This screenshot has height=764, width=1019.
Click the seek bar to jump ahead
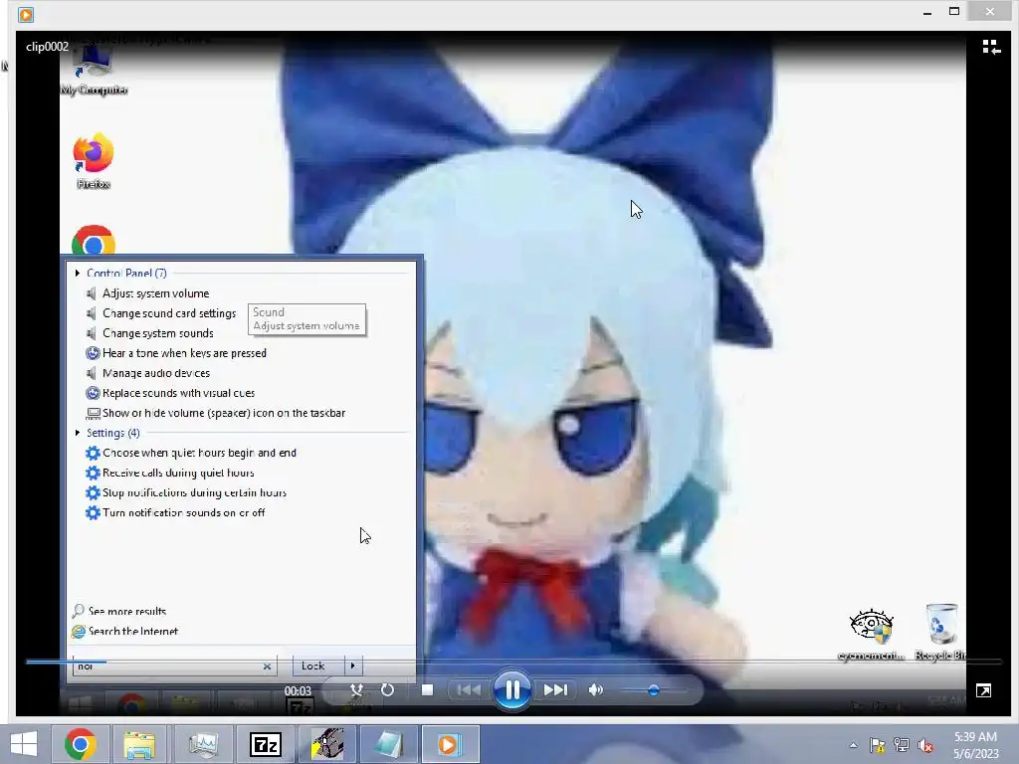[x=513, y=662]
